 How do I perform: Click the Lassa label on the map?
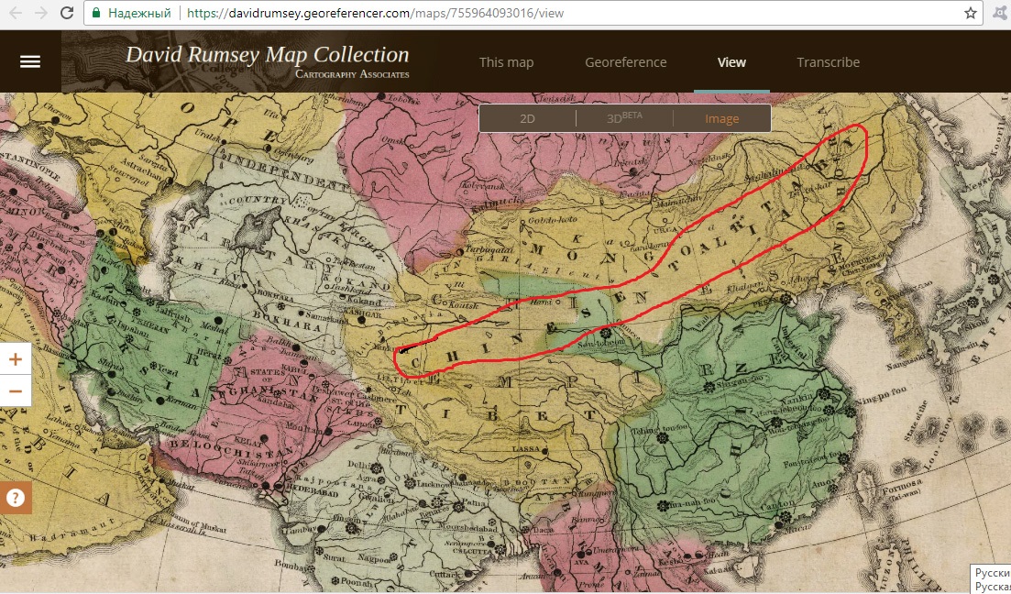coord(525,448)
